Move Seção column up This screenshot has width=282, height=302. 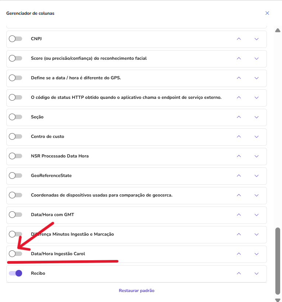[239, 117]
